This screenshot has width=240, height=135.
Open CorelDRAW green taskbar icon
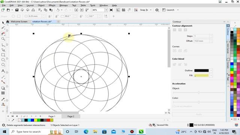click(x=141, y=132)
